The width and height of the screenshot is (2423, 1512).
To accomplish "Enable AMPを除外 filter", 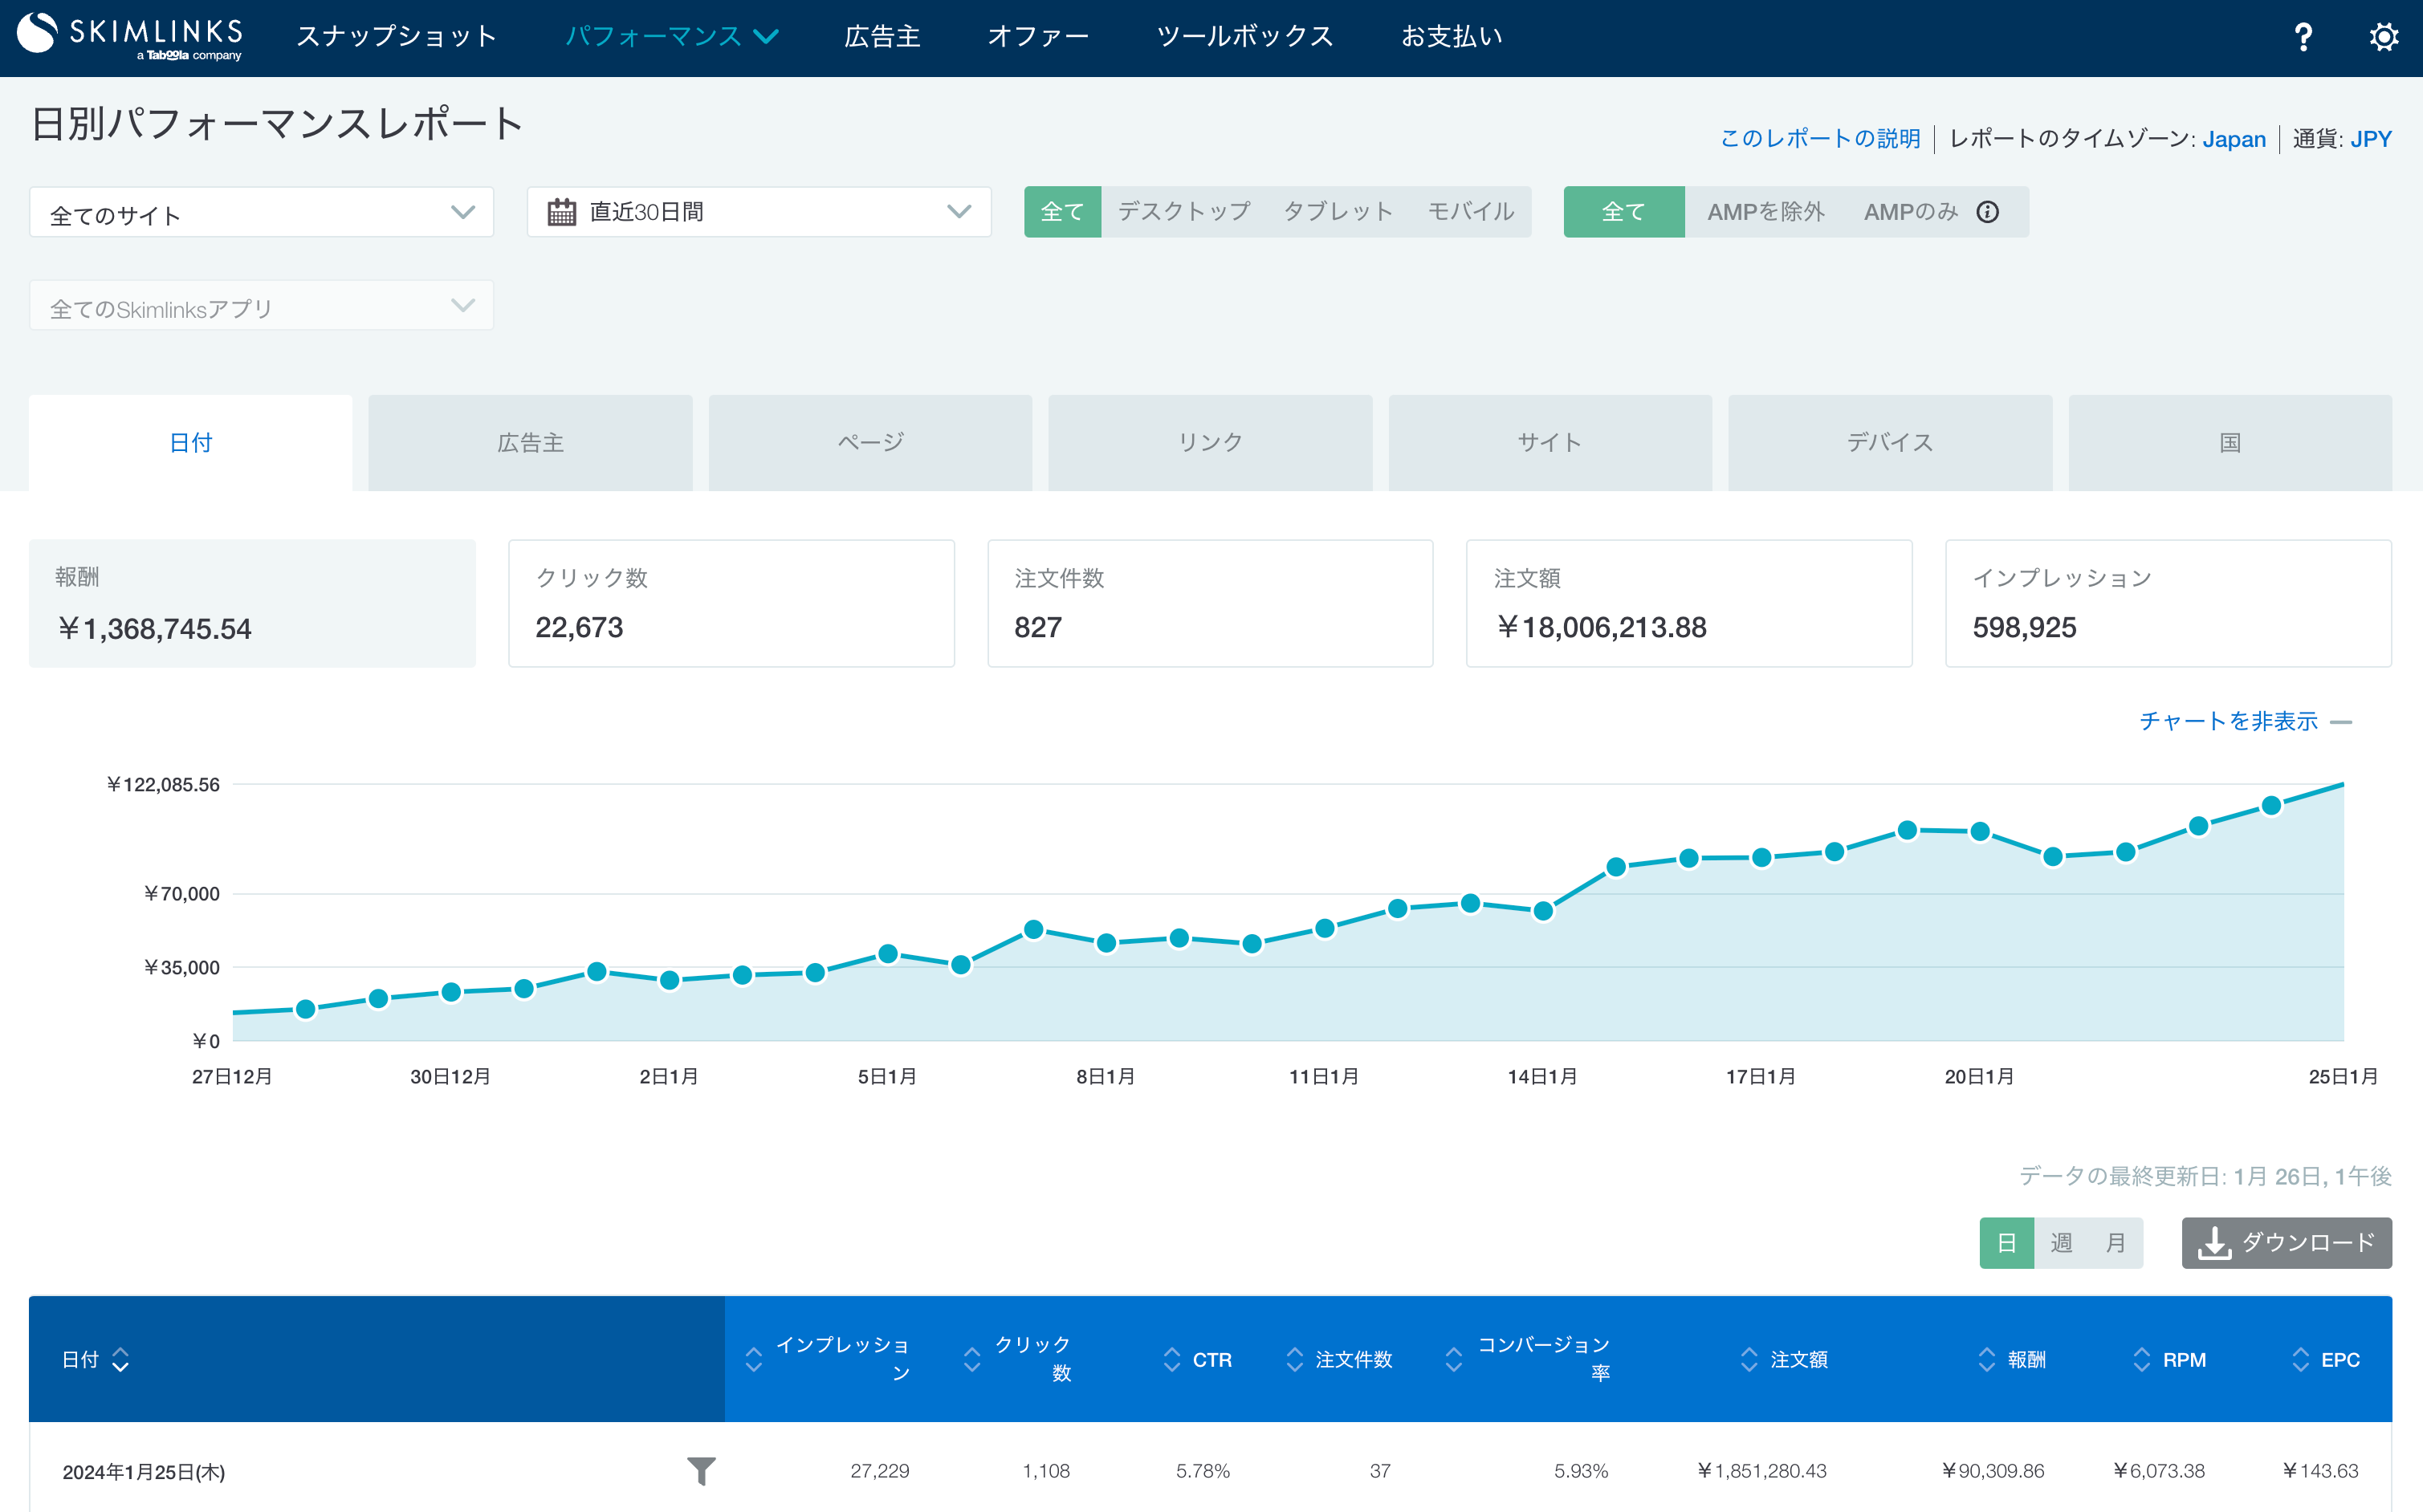I will [x=1765, y=211].
